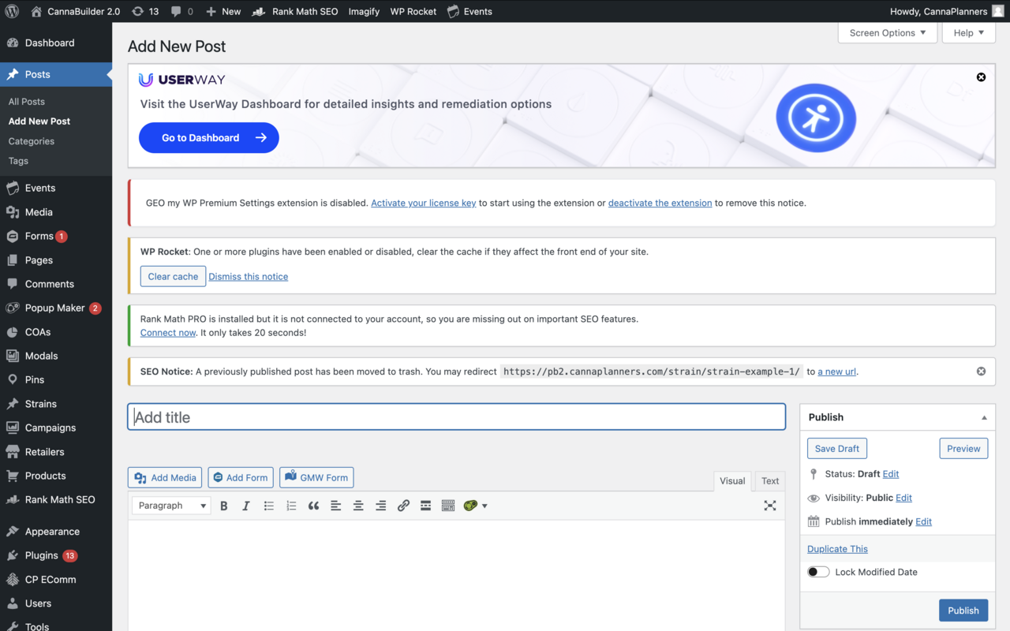The image size is (1010, 631).
Task: Expand the Help panel
Action: tap(969, 33)
